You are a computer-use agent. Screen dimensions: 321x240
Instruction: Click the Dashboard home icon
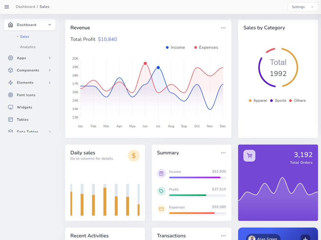[x=11, y=25]
